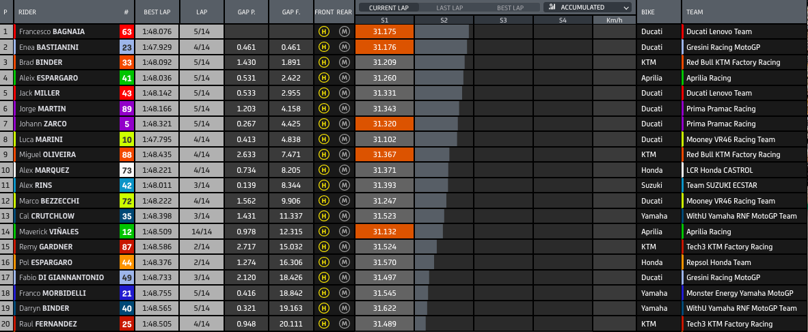
Task: Click team Team SUZUKI ECSTAR
Action: tap(721, 185)
